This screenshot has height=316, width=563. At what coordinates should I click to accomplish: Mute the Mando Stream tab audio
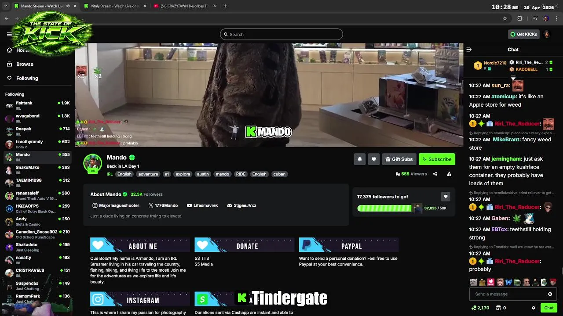[68, 6]
